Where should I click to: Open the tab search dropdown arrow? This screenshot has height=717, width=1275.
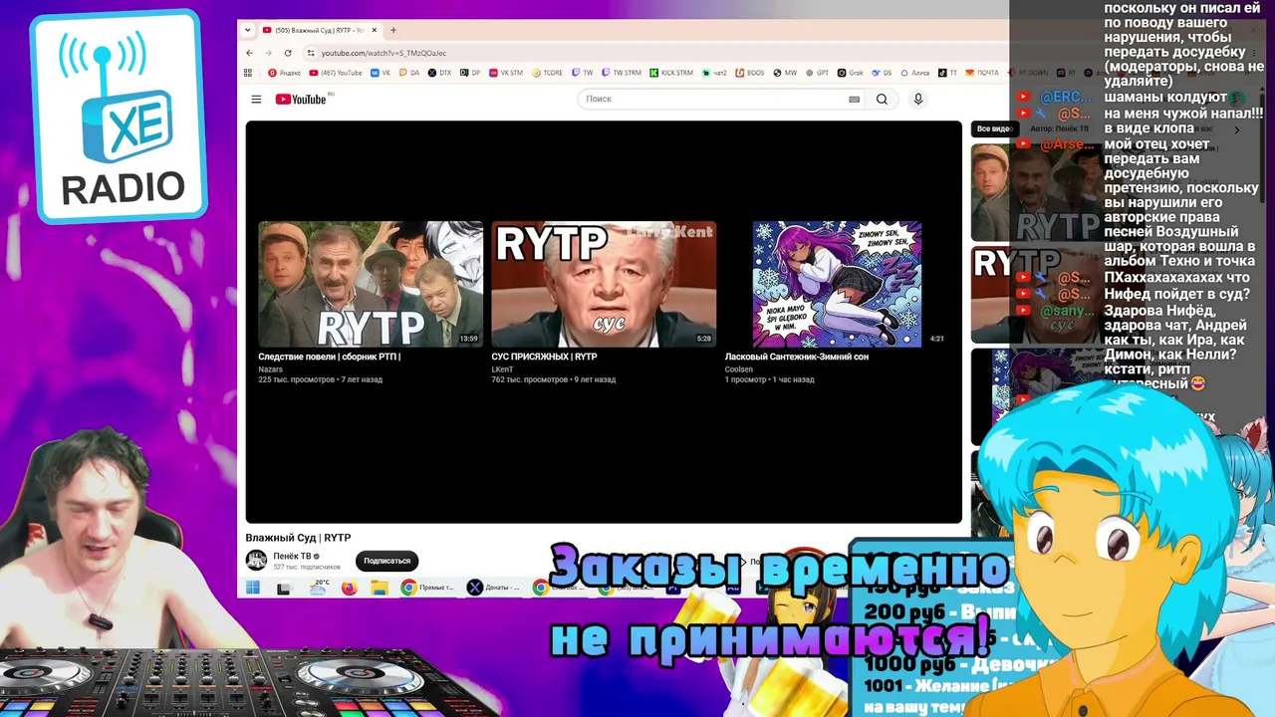[248, 30]
